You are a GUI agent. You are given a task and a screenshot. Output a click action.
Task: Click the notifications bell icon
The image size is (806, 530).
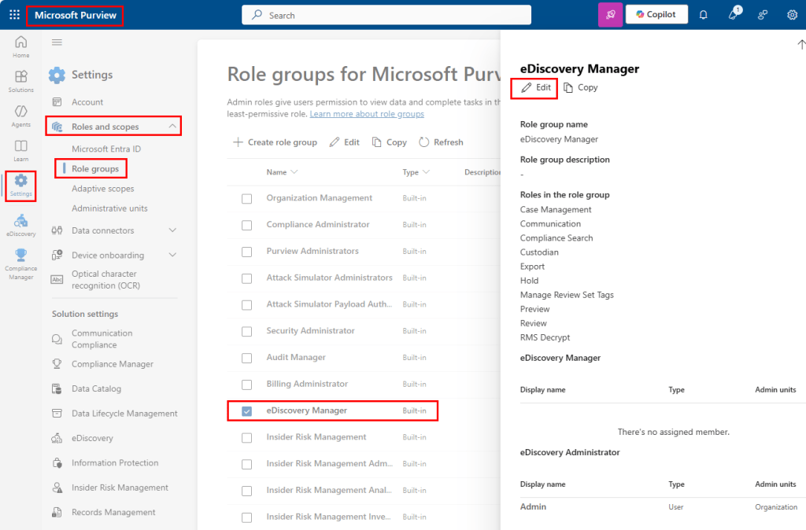point(704,15)
